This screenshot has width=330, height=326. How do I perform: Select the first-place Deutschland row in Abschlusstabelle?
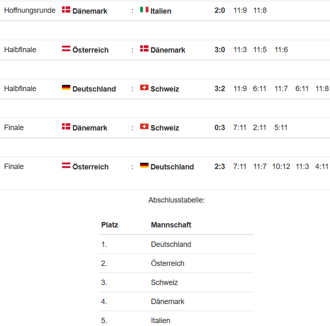176,244
